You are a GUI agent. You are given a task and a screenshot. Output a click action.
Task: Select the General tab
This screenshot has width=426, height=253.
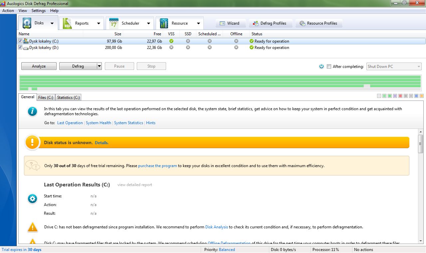click(28, 97)
